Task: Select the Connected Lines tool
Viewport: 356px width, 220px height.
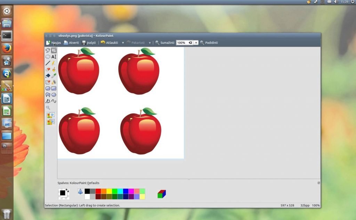Action: pos(48,101)
